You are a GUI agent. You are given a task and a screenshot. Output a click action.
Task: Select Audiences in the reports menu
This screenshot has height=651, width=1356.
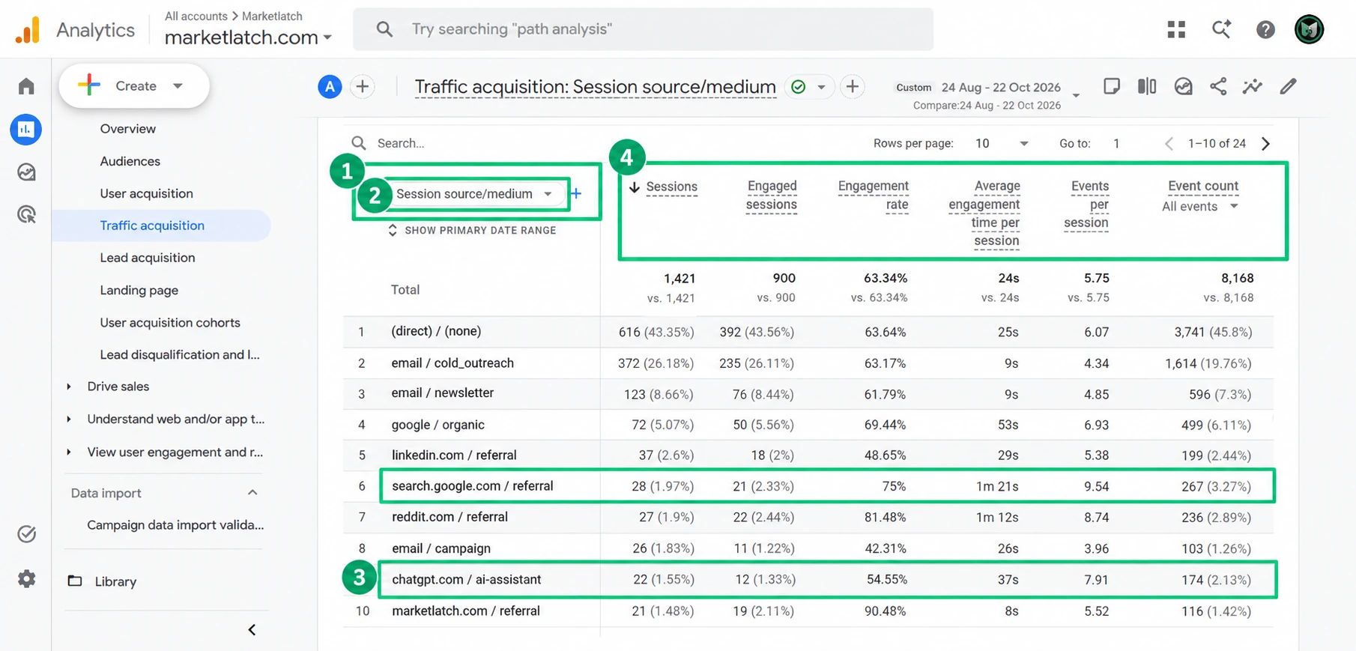click(x=130, y=161)
